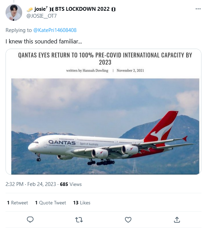The width and height of the screenshot is (207, 228).
Task: Click the reply speech bubble icon
Action: point(30,220)
